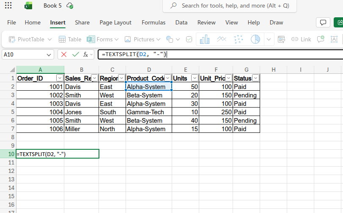343x213 pixels.
Task: Click the cloud saved status icon
Action: (x=70, y=6)
